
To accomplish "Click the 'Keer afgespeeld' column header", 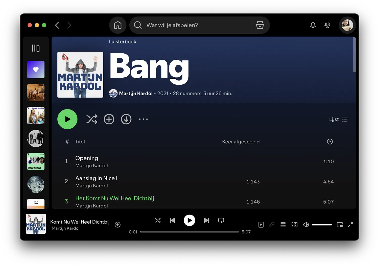I will click(241, 142).
